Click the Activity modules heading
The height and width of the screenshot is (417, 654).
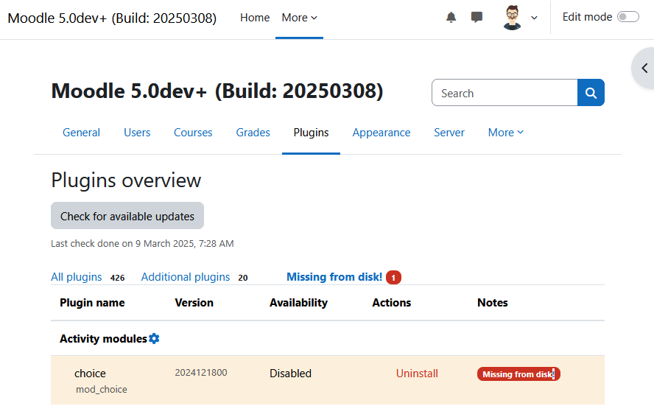click(103, 339)
